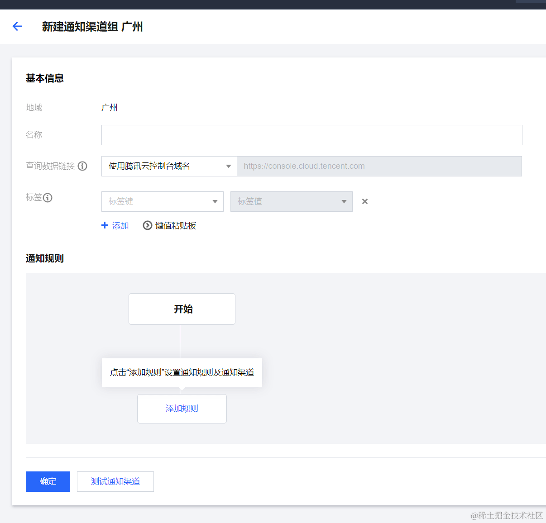Open the 使用腾讯云控制台域名 dropdown
This screenshot has height=523, width=546.
(169, 166)
